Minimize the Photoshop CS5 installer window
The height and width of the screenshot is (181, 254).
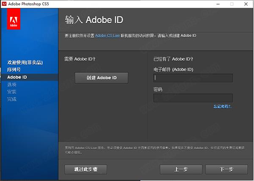[218, 4]
